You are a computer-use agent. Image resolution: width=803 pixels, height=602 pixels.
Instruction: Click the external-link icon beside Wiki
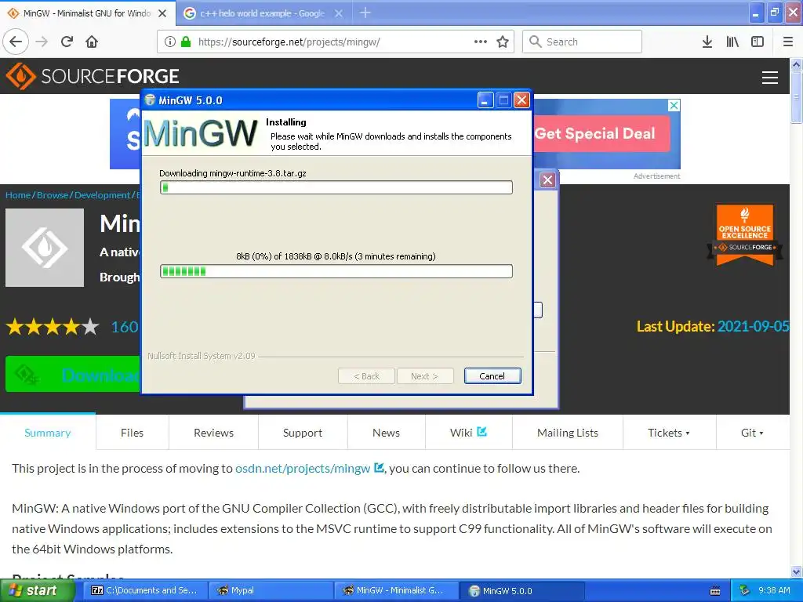click(482, 432)
